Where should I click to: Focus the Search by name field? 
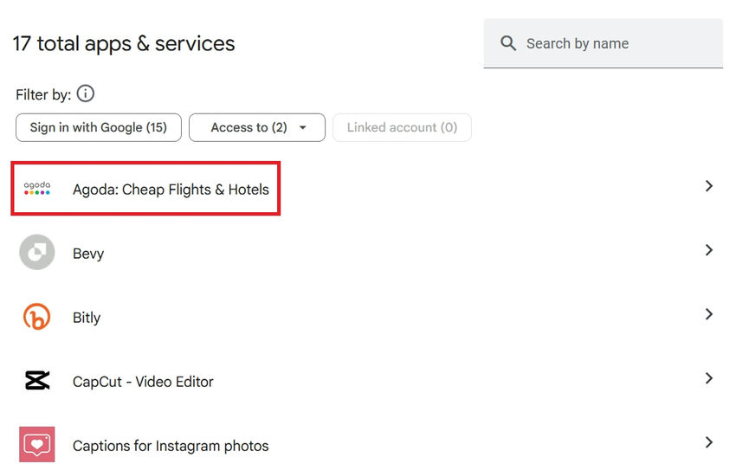tap(615, 43)
